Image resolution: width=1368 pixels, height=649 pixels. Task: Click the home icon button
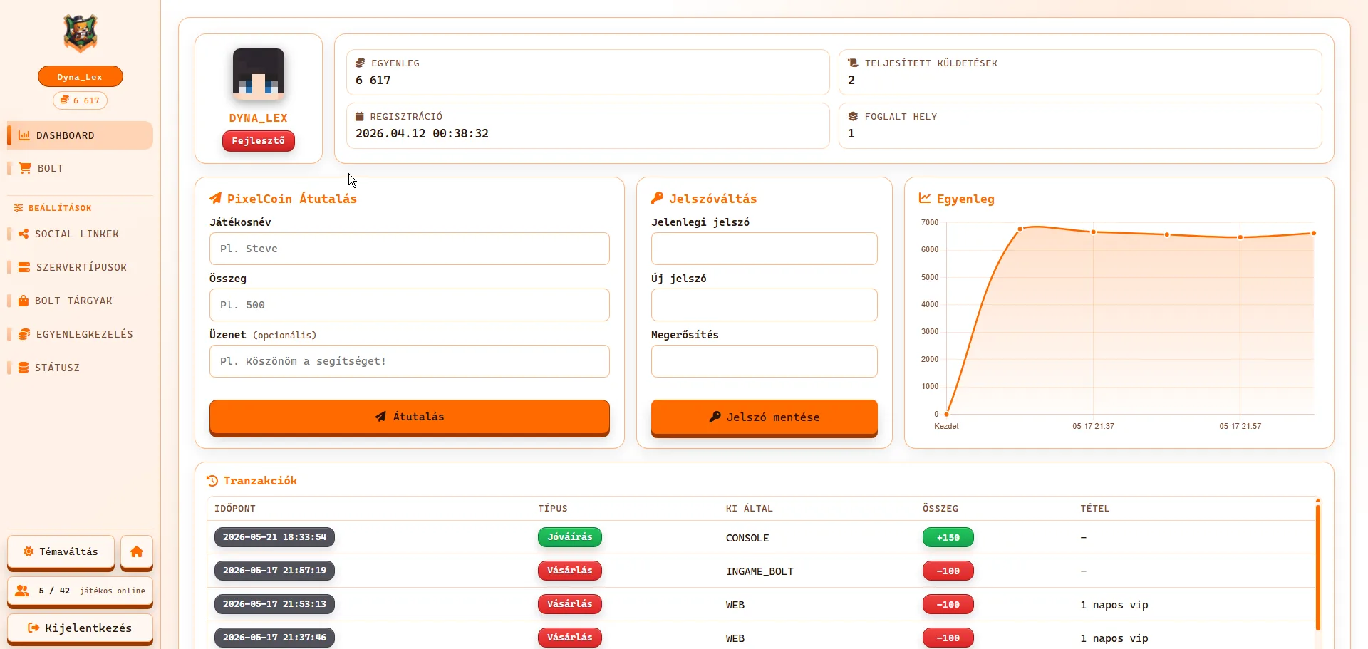tap(137, 552)
